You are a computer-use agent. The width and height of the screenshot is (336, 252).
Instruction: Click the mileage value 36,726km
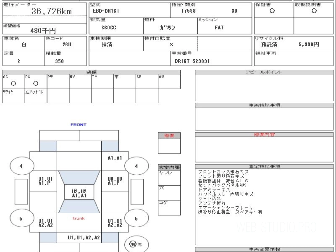[x=52, y=11]
